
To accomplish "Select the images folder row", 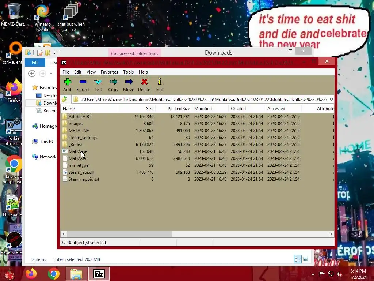I will tap(75, 124).
